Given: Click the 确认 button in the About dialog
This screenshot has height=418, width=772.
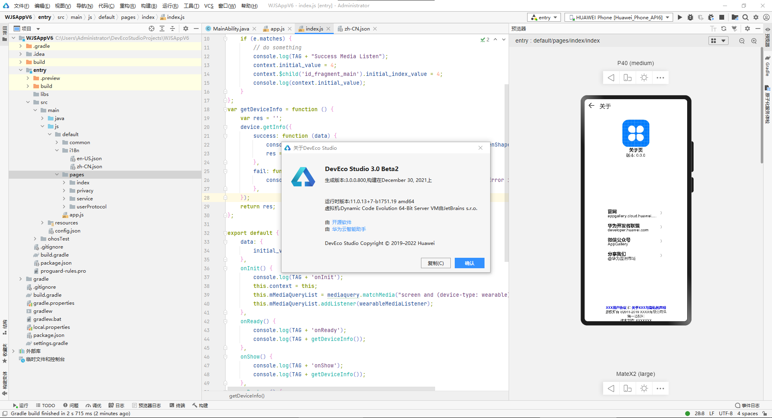Looking at the screenshot, I should (x=469, y=263).
